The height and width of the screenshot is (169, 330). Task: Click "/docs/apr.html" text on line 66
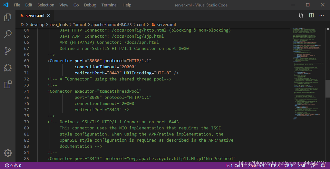141,42
